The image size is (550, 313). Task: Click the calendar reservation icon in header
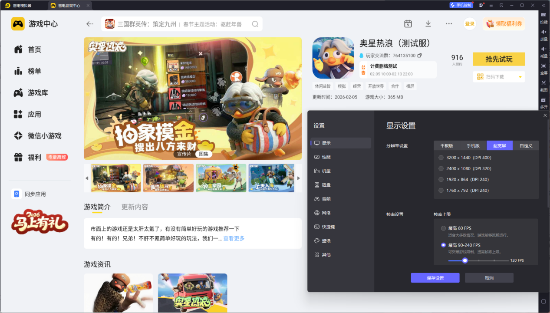click(408, 24)
